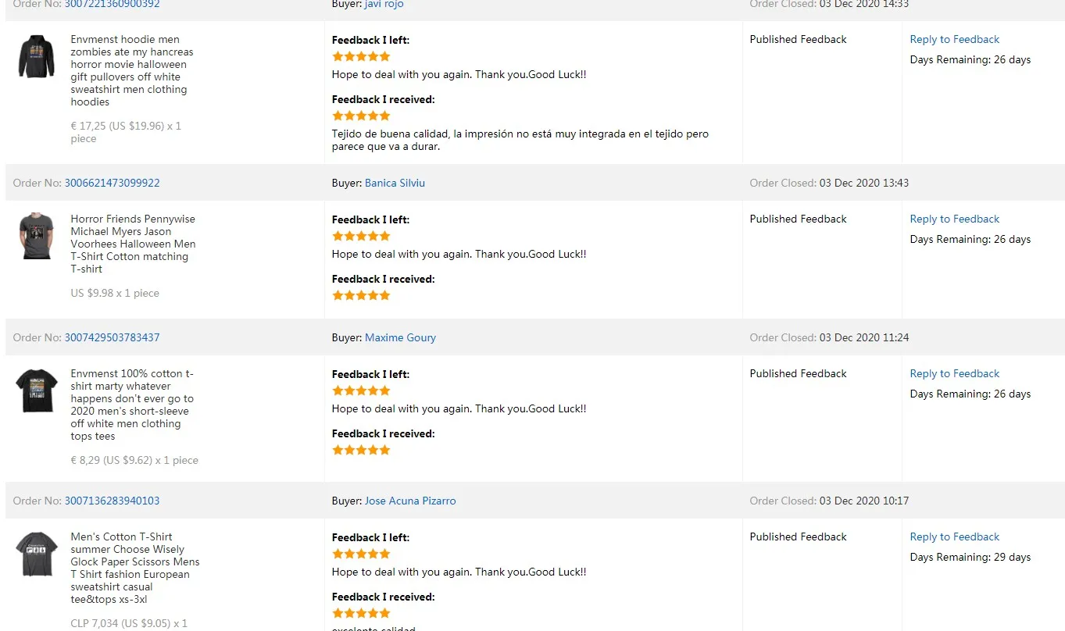Open order number 3006621473099922
Screen dimensions: 1065x631
112,183
